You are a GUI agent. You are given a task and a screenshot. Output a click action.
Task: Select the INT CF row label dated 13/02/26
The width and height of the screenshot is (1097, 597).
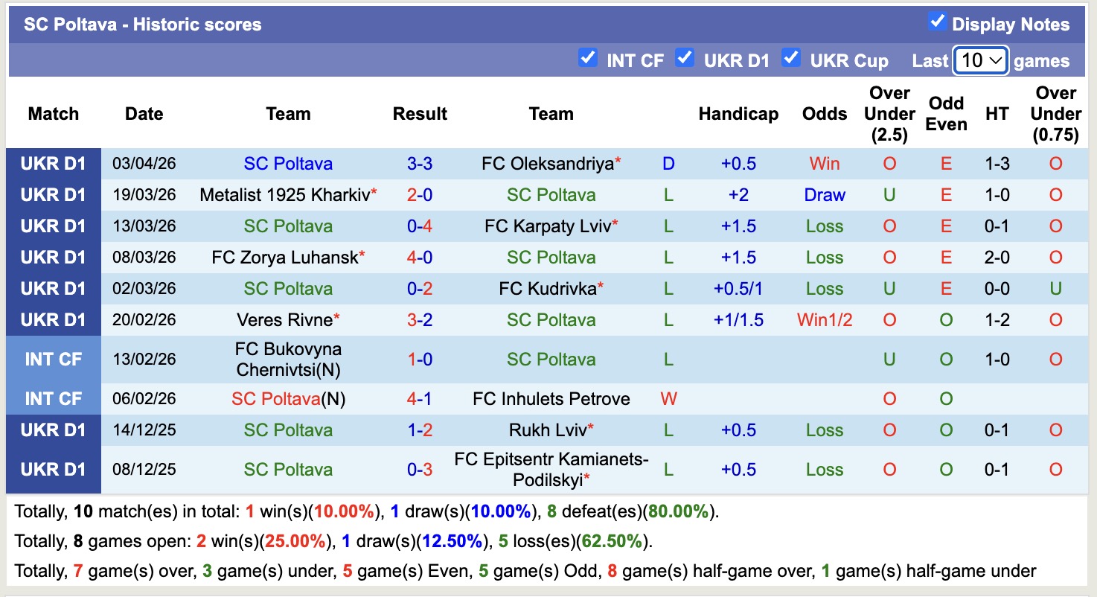pos(53,359)
